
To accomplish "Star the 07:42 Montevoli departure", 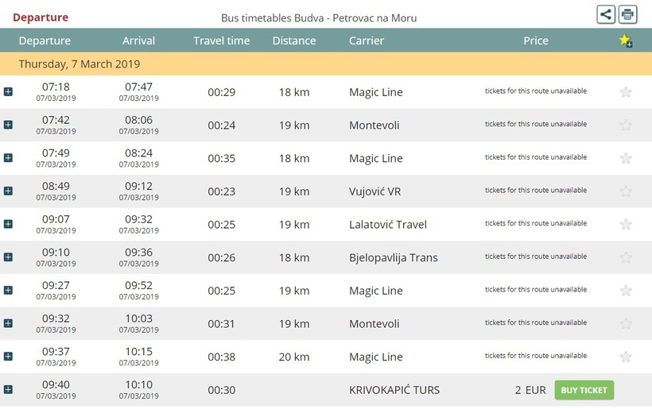I will coord(626,125).
